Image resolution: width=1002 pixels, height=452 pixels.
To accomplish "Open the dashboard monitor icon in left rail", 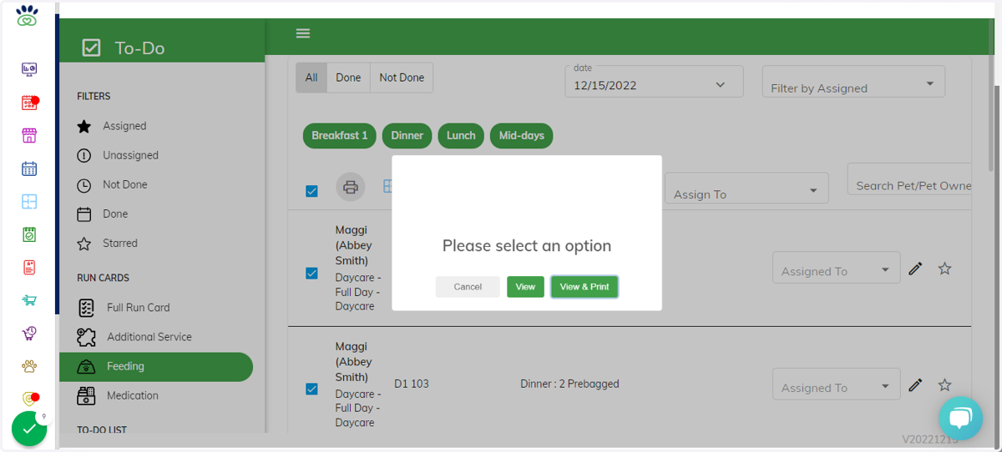I will pyautogui.click(x=29, y=69).
